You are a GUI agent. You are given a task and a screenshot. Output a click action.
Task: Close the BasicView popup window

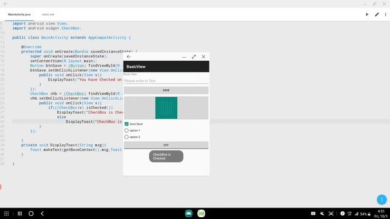point(204,57)
